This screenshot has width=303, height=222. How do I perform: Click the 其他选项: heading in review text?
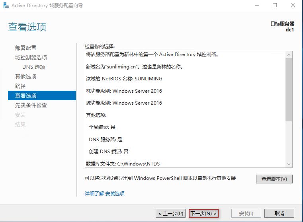(96, 115)
